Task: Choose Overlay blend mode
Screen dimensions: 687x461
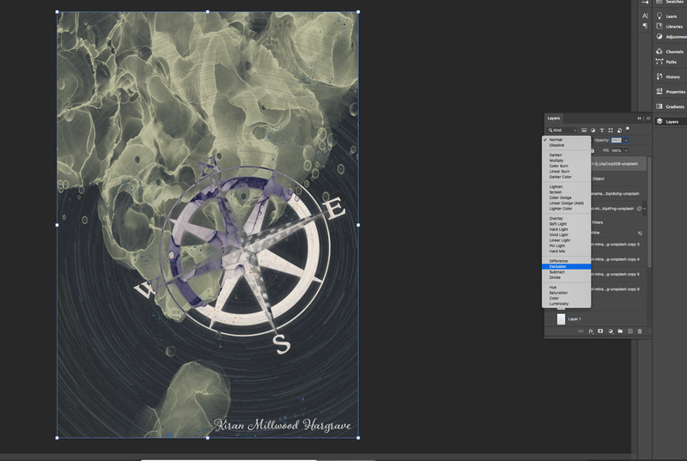Action: [566, 218]
